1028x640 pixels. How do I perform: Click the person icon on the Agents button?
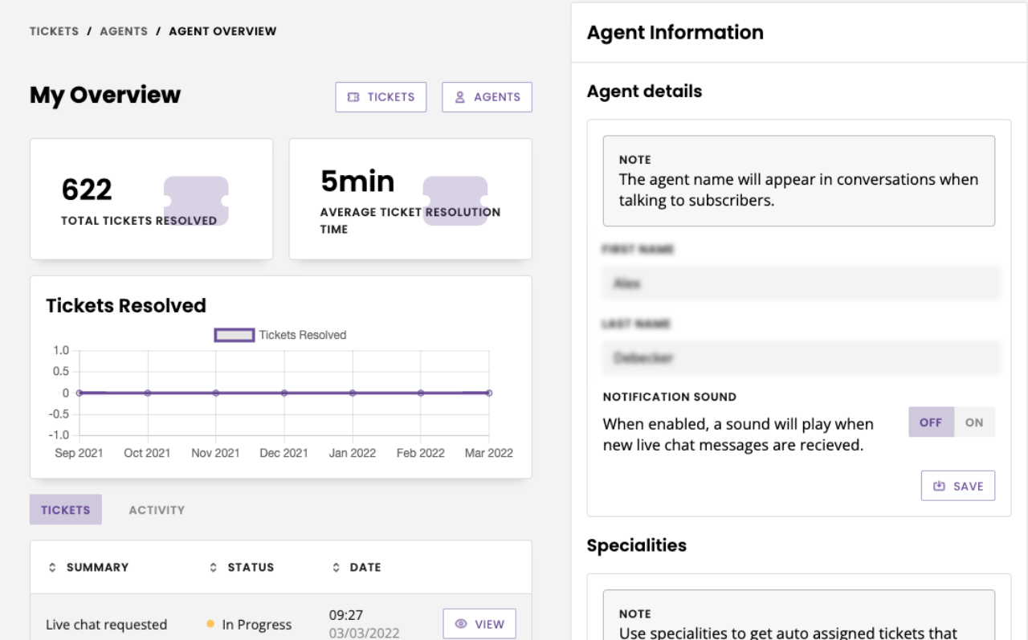459,96
